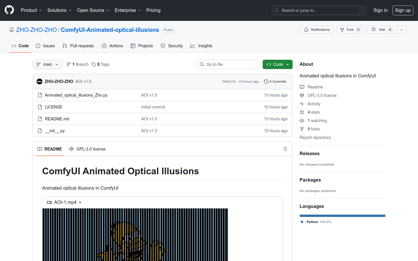This screenshot has width=418, height=261.
Task: Open the README outline list icon
Action: coord(285,149)
